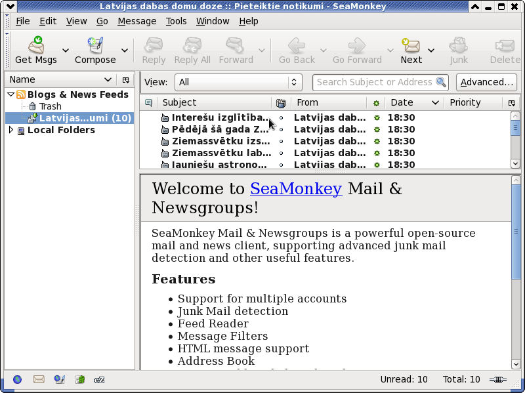Image resolution: width=525 pixels, height=393 pixels.
Task: Mark message as Junk
Action: click(x=458, y=51)
